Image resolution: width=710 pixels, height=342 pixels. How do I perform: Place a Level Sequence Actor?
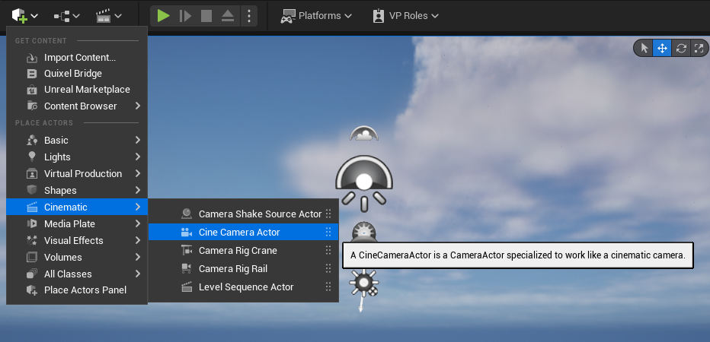[x=244, y=287]
